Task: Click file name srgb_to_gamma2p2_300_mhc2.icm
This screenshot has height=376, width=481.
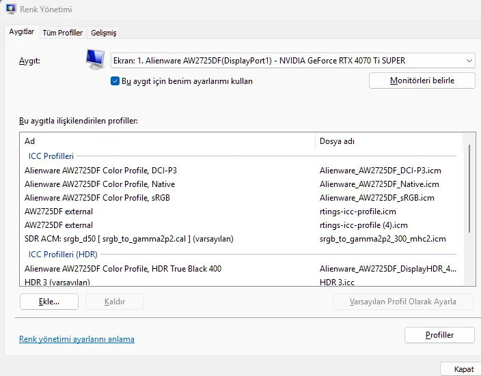Action: pos(383,239)
